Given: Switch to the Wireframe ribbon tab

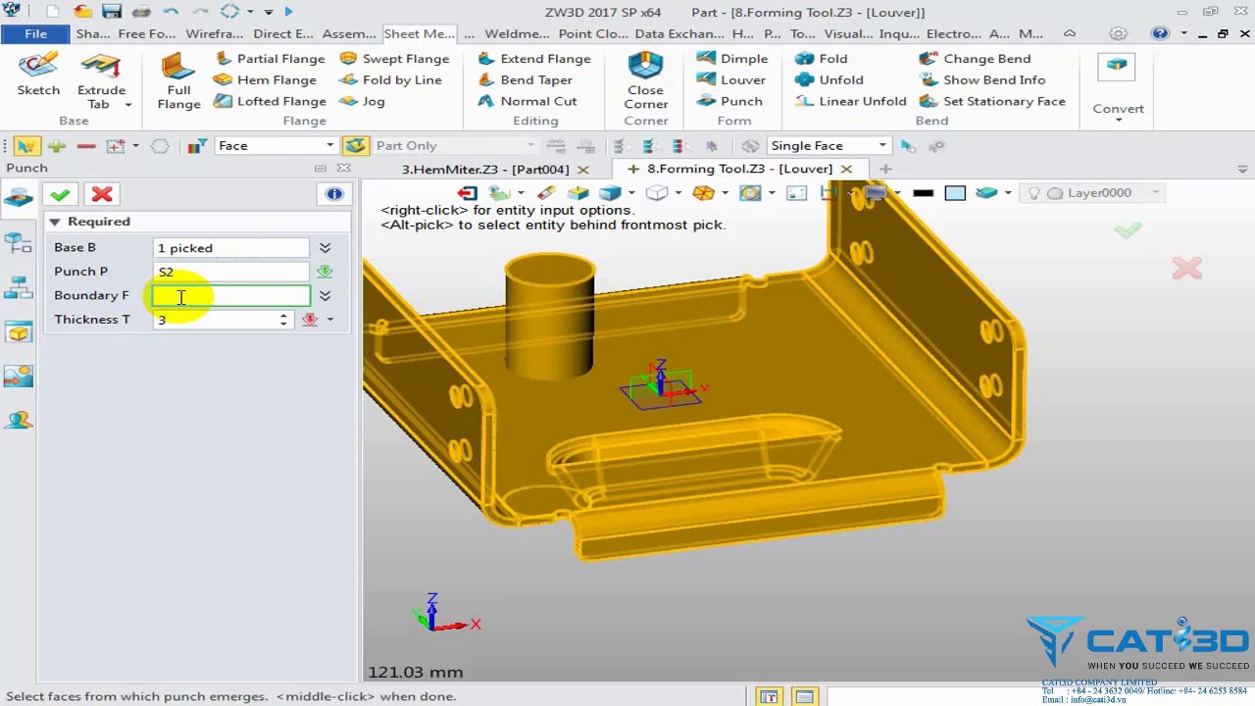Looking at the screenshot, I should (214, 33).
